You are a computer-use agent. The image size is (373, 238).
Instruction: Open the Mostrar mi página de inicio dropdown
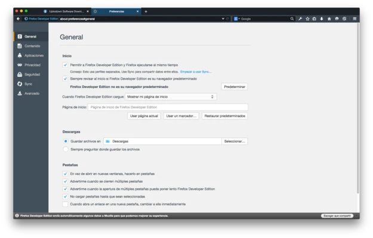click(171, 97)
